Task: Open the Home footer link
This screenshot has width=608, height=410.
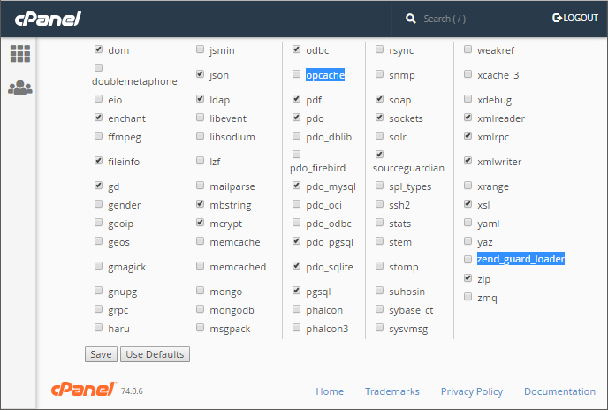Action: (330, 391)
